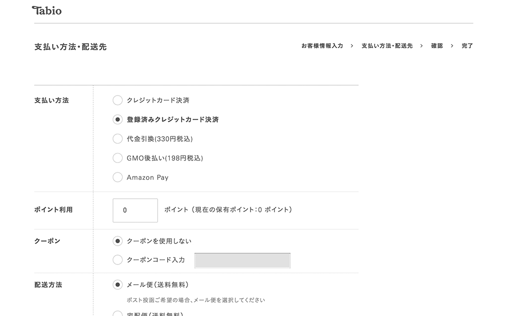Choose GMO後払い(198円税込) payment
508x316 pixels.
click(x=118, y=158)
